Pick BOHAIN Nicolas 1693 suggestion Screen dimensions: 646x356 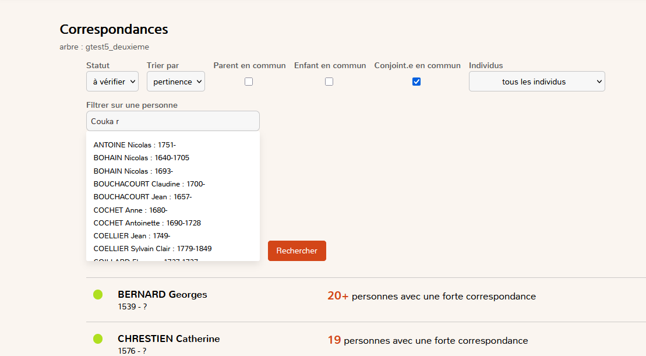tap(133, 171)
